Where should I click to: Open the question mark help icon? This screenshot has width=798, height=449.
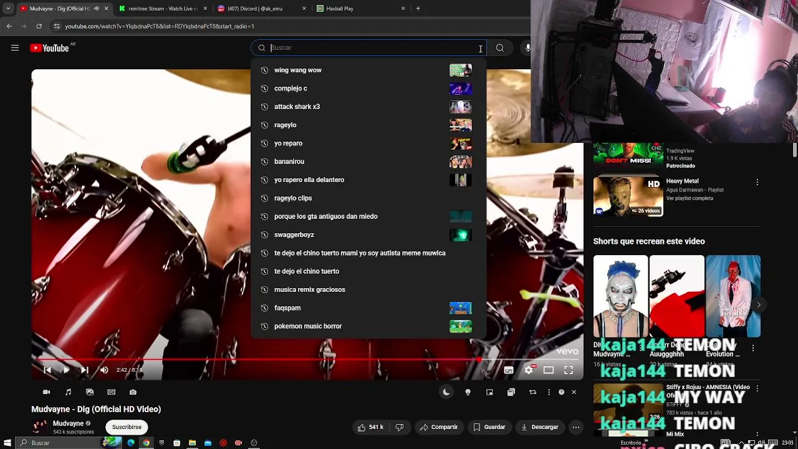click(561, 392)
